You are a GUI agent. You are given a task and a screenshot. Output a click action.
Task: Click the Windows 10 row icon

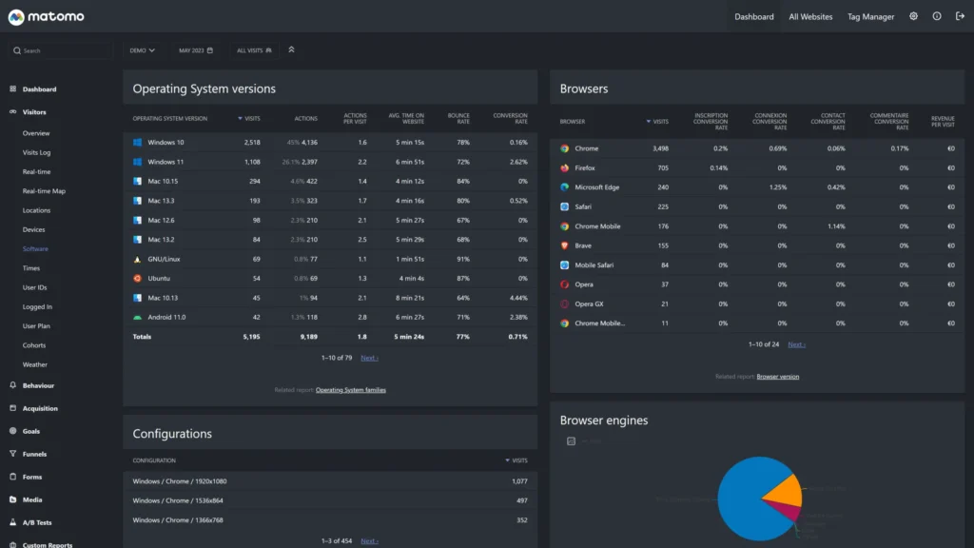138,143
